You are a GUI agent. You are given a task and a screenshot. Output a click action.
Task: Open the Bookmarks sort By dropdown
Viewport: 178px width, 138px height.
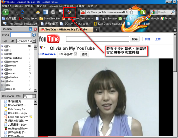coord(30,96)
